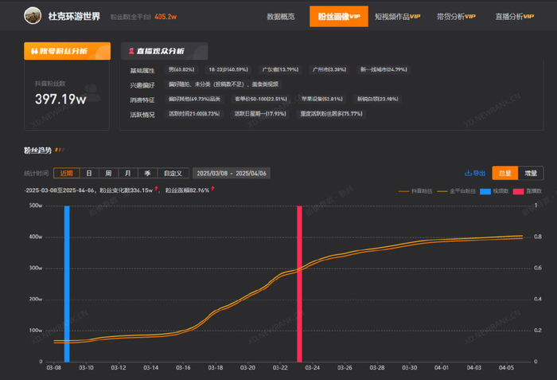
Task: Click the 直播观众分析 icon
Action: (130, 51)
